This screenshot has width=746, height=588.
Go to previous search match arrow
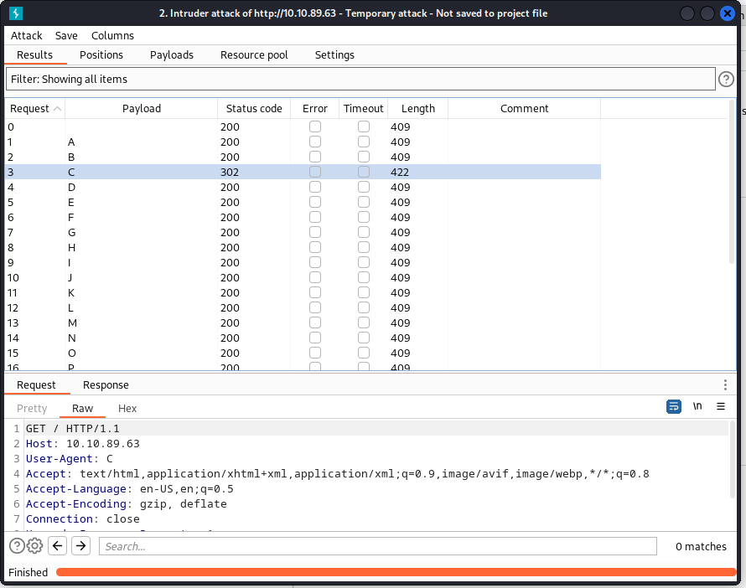[57, 546]
